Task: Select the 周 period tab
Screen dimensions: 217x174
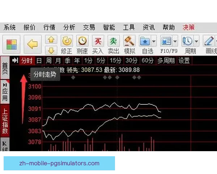Action: point(48,61)
